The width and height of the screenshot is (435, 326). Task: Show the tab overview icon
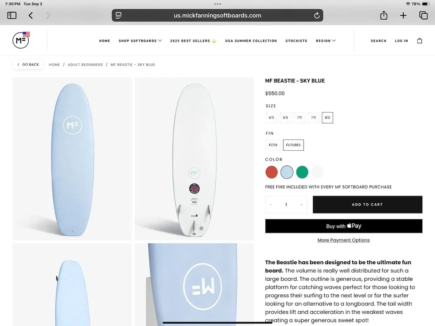pyautogui.click(x=423, y=15)
